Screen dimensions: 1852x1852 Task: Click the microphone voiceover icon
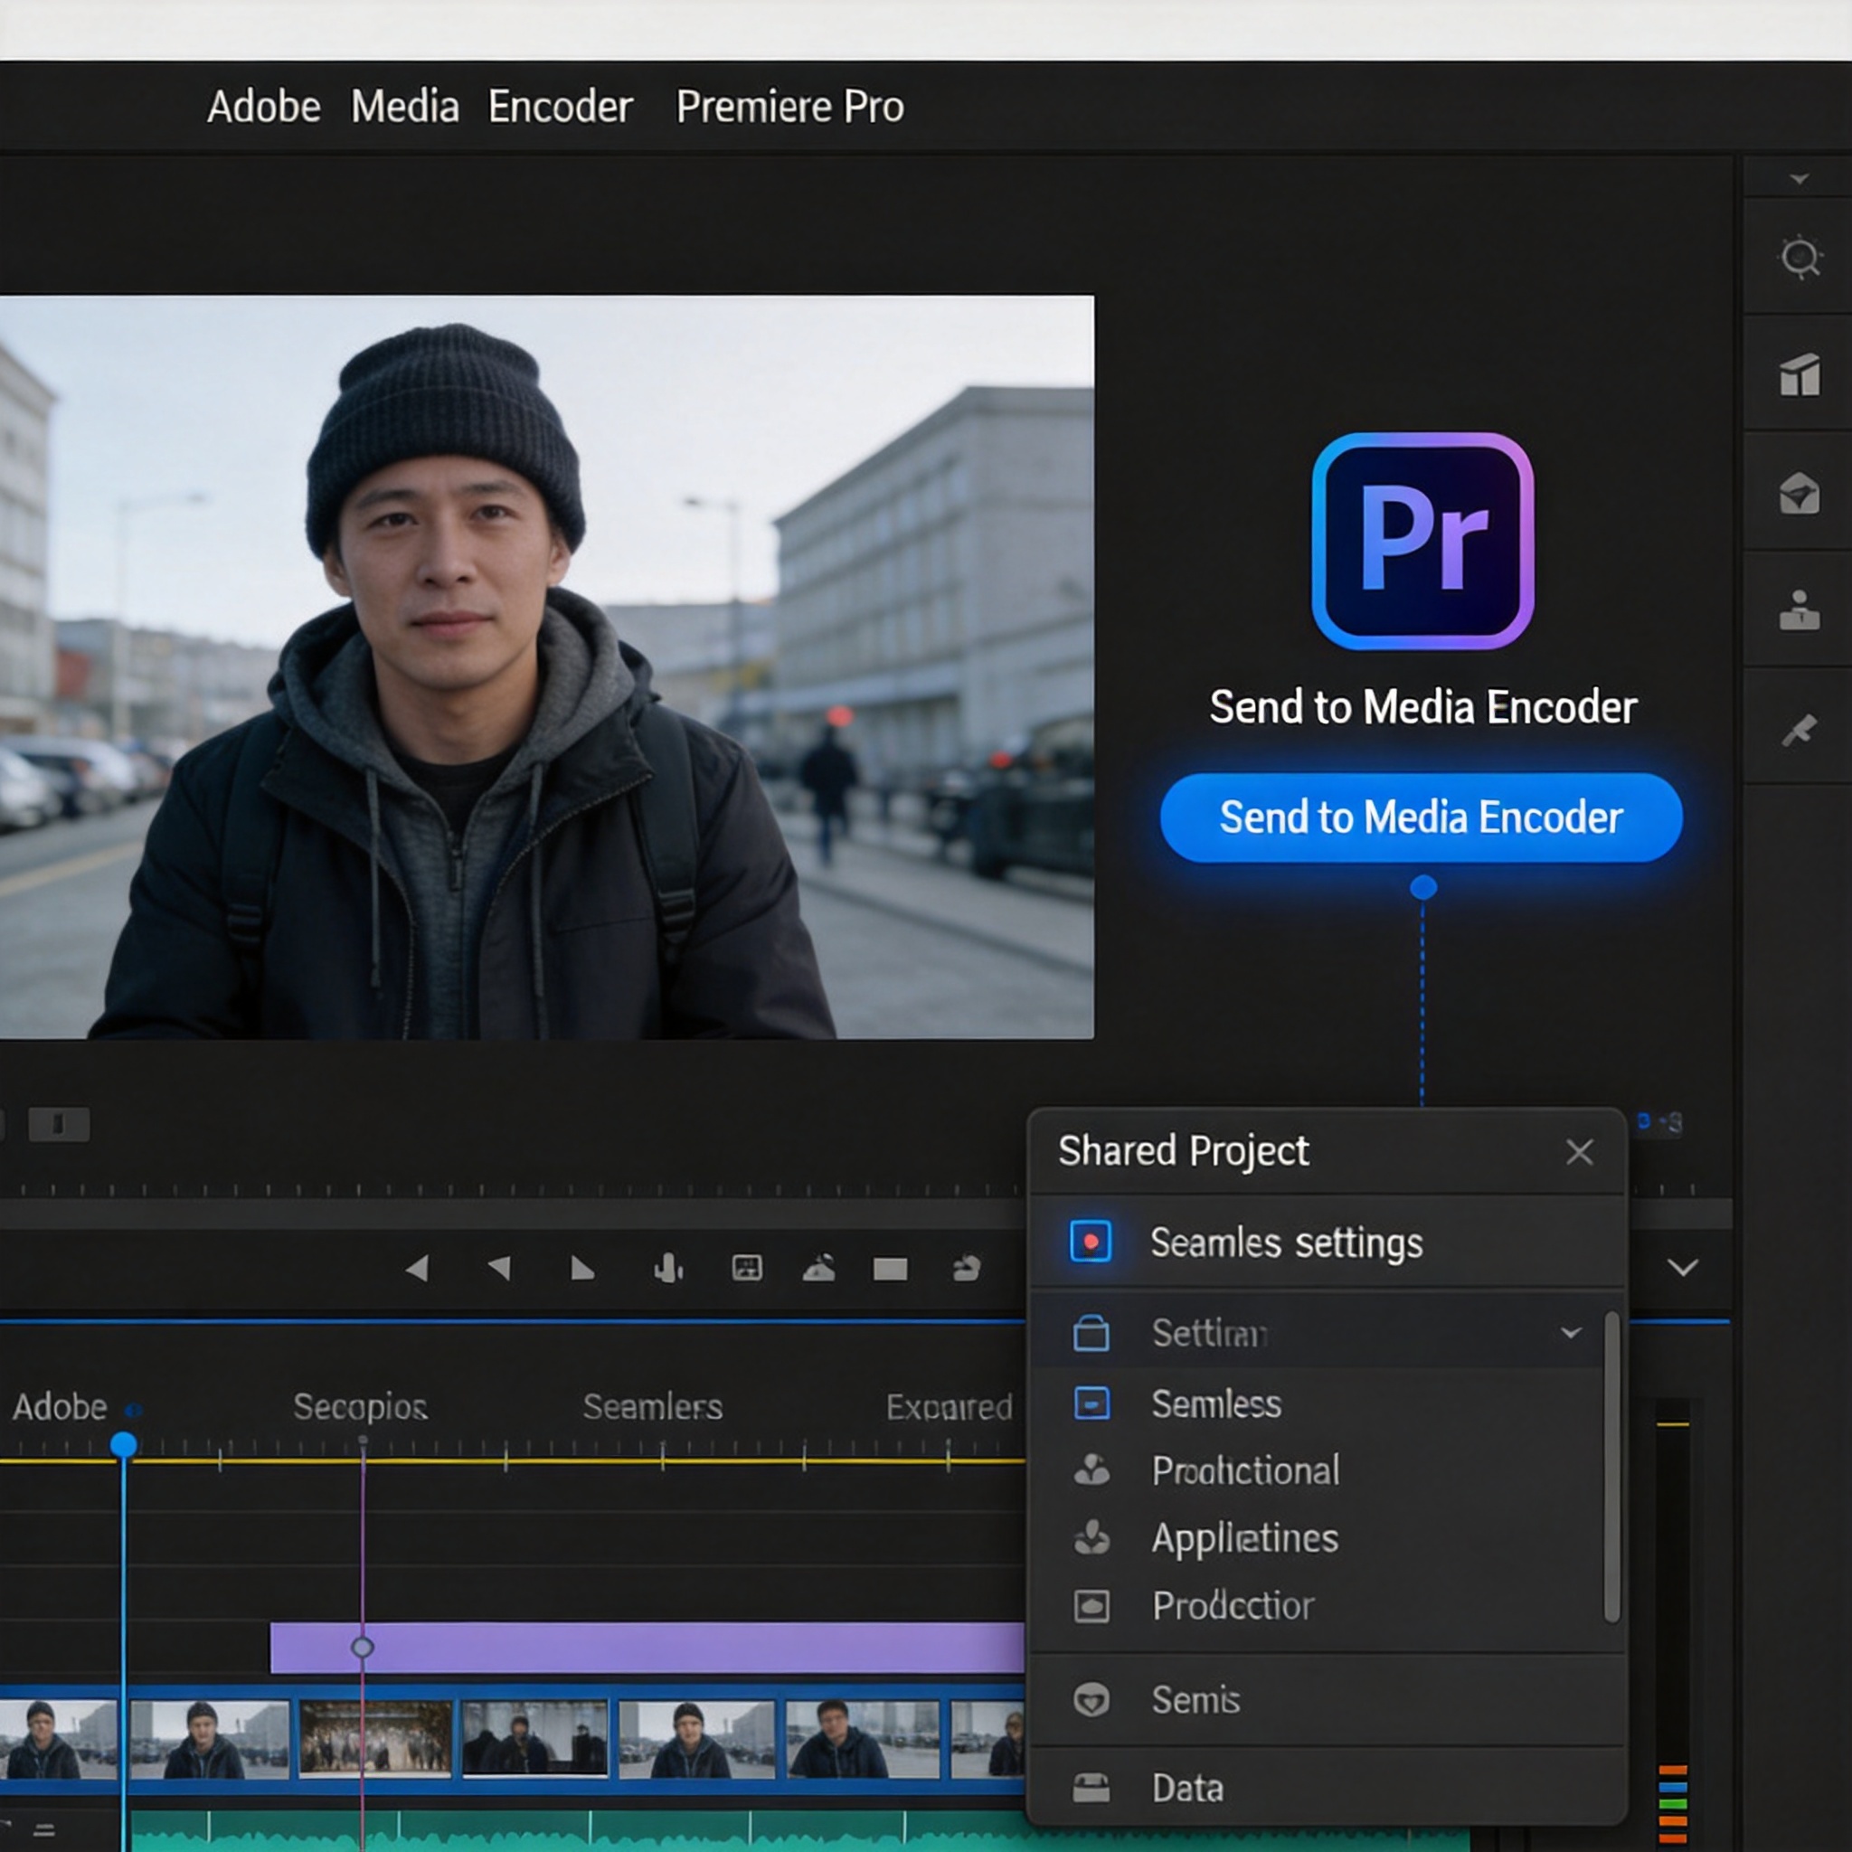668,1269
